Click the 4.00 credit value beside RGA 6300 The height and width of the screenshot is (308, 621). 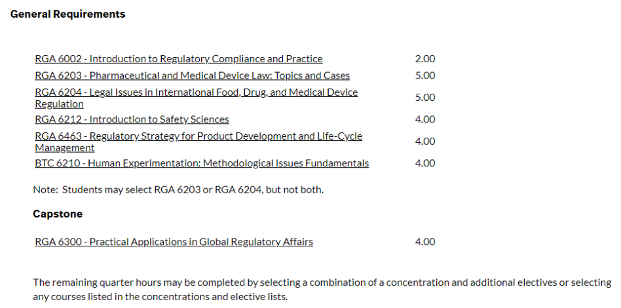point(425,242)
